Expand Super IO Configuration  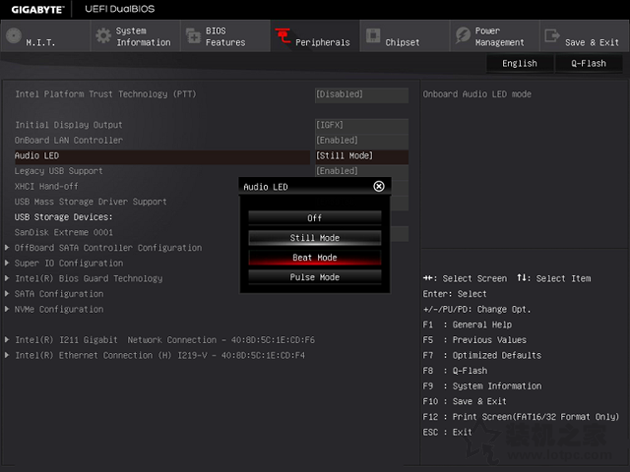click(x=69, y=263)
